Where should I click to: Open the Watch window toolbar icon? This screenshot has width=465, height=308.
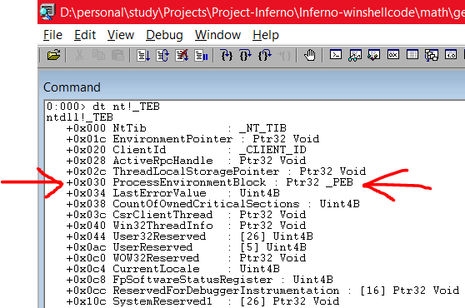pyautogui.click(x=355, y=55)
